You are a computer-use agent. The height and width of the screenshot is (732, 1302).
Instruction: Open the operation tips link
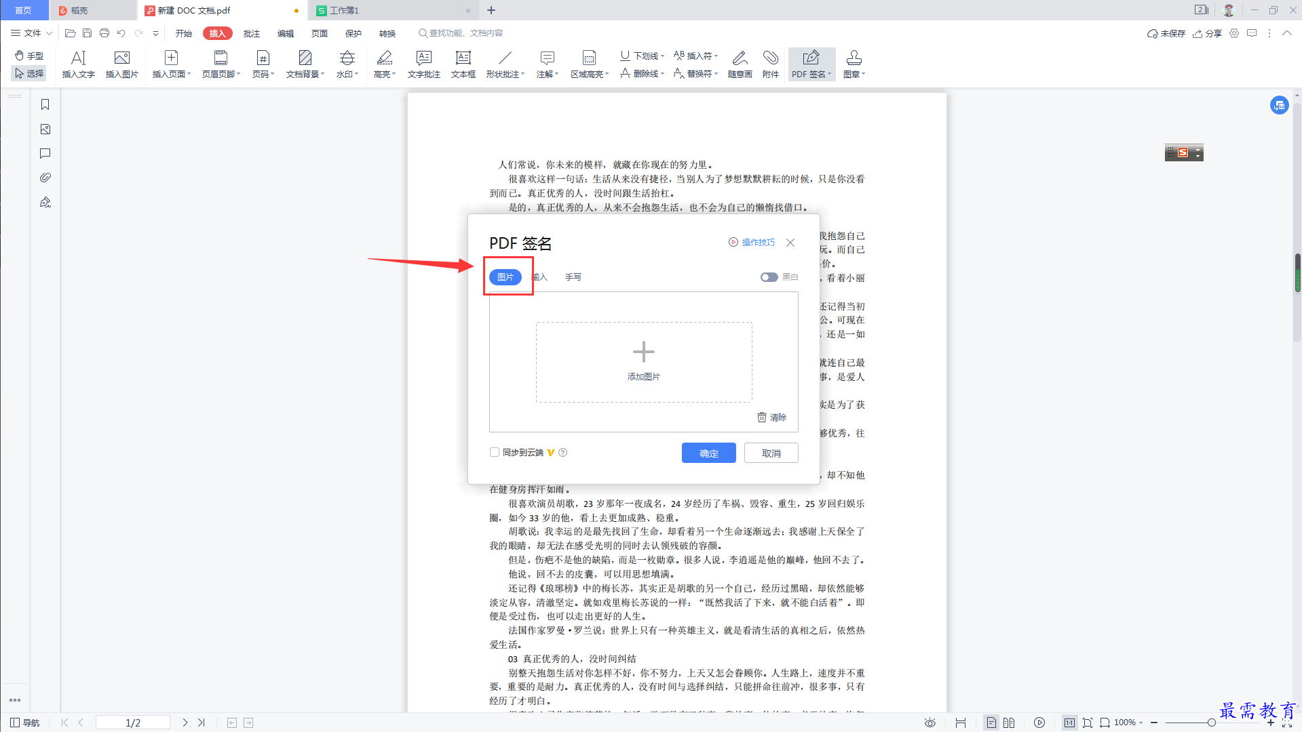[x=752, y=242]
